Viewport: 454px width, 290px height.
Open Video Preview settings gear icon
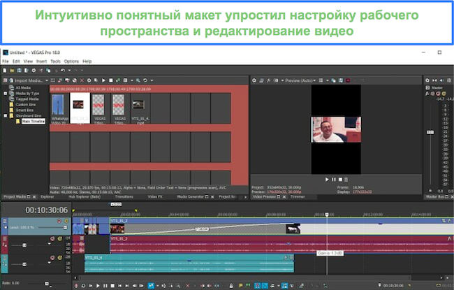pos(254,80)
